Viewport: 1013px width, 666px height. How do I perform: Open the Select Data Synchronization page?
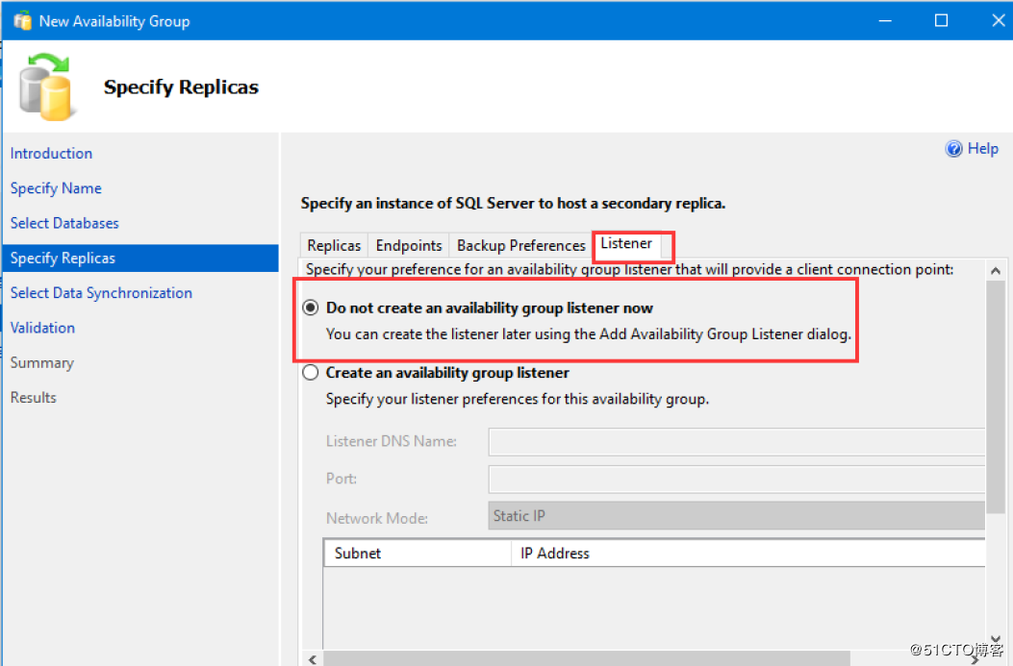click(x=101, y=293)
